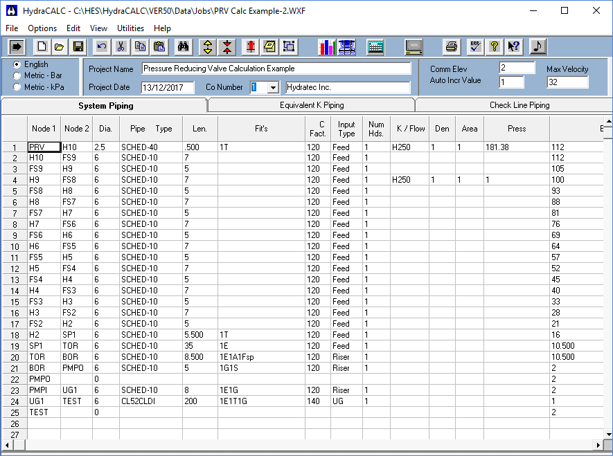Image resolution: width=613 pixels, height=456 pixels.
Task: Click the insert row (arrows apart) icon
Action: point(208,47)
